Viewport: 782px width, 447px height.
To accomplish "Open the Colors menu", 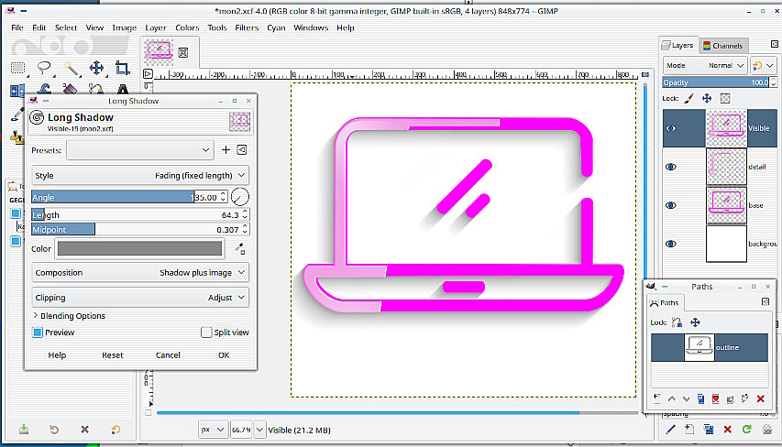I will point(187,27).
